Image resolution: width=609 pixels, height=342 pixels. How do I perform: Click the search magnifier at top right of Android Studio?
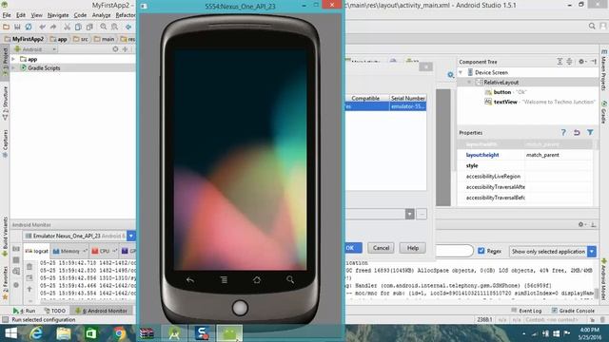click(x=592, y=26)
